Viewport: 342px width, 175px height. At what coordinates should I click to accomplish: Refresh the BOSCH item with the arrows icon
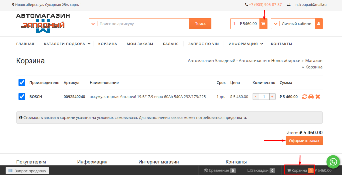pyautogui.click(x=304, y=97)
